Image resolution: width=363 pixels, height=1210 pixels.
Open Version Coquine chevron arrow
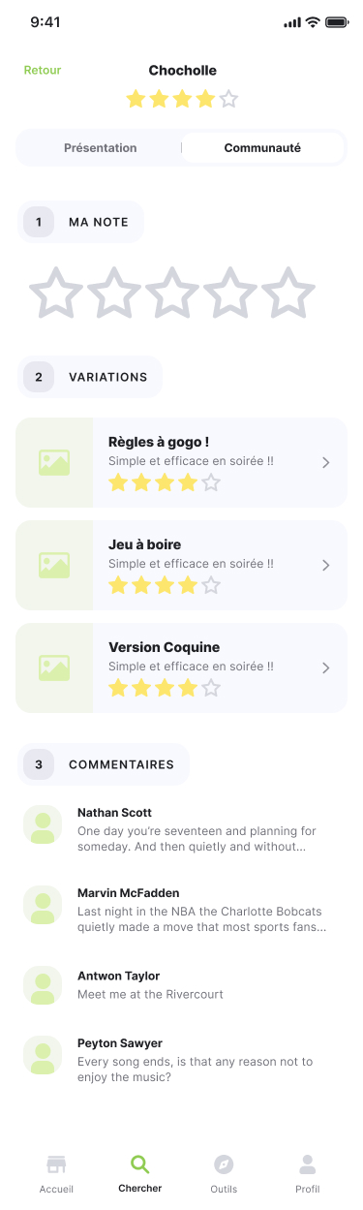pyautogui.click(x=326, y=667)
